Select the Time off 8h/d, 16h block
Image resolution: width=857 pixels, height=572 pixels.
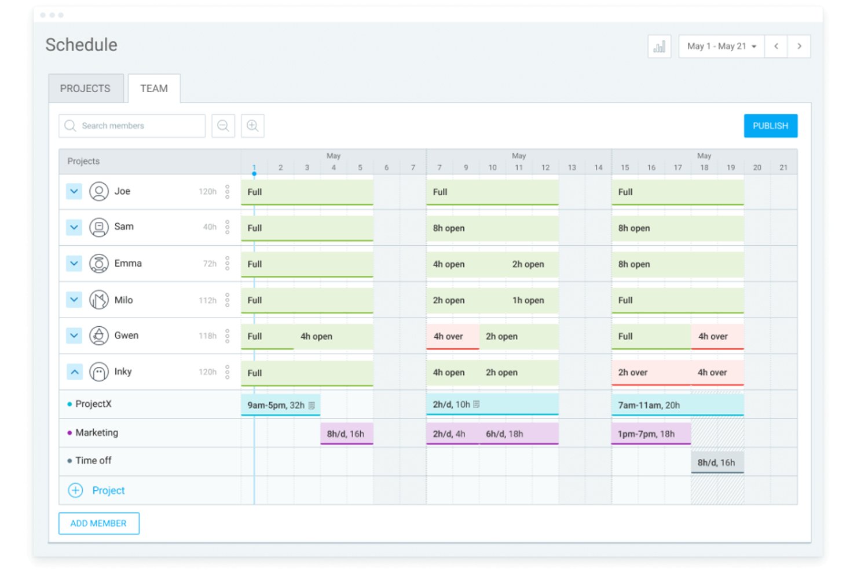pyautogui.click(x=717, y=462)
